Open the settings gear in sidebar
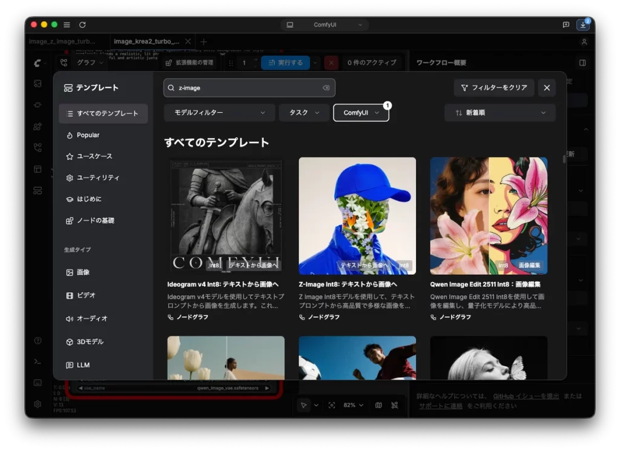 [38, 404]
